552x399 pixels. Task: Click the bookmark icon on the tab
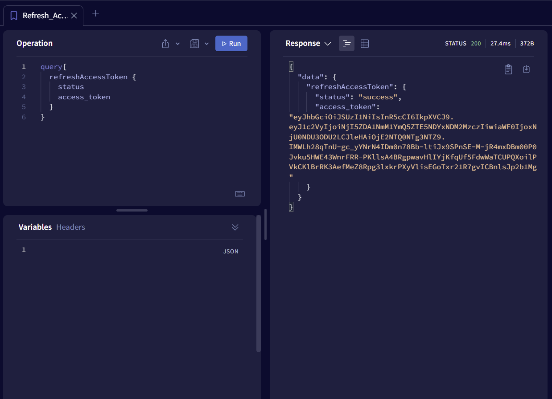(x=14, y=16)
